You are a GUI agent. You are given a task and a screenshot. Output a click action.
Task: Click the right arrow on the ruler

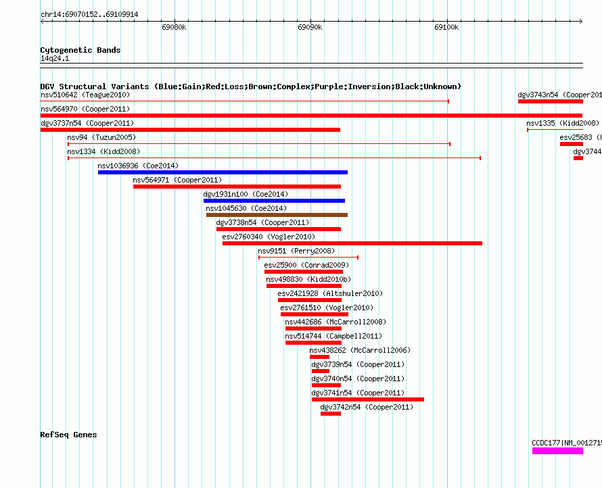click(x=581, y=22)
